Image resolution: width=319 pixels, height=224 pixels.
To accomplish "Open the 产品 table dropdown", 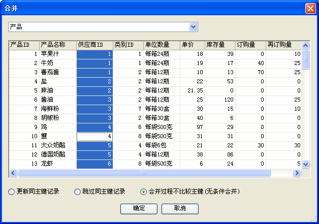I will (x=193, y=26).
